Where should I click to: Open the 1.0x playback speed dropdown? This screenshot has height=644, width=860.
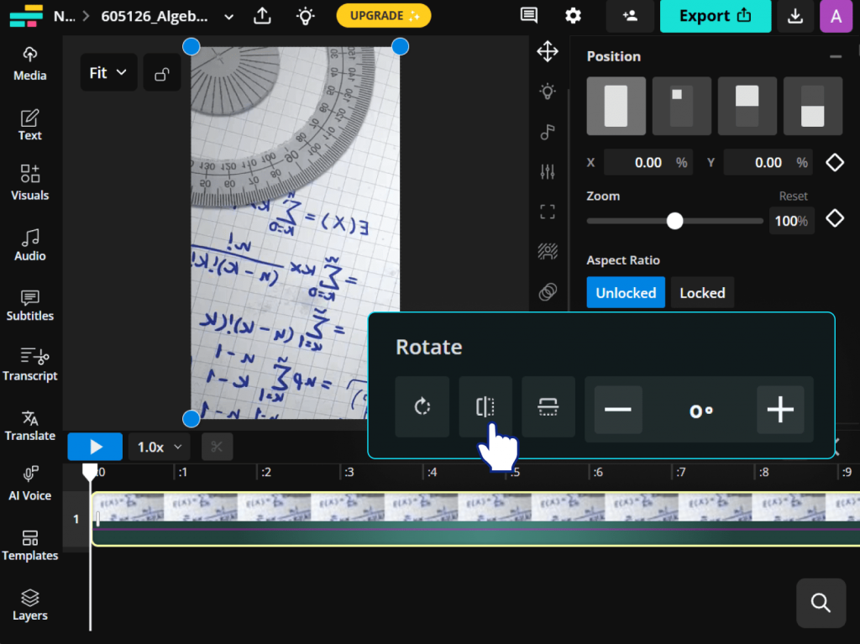[x=160, y=447]
